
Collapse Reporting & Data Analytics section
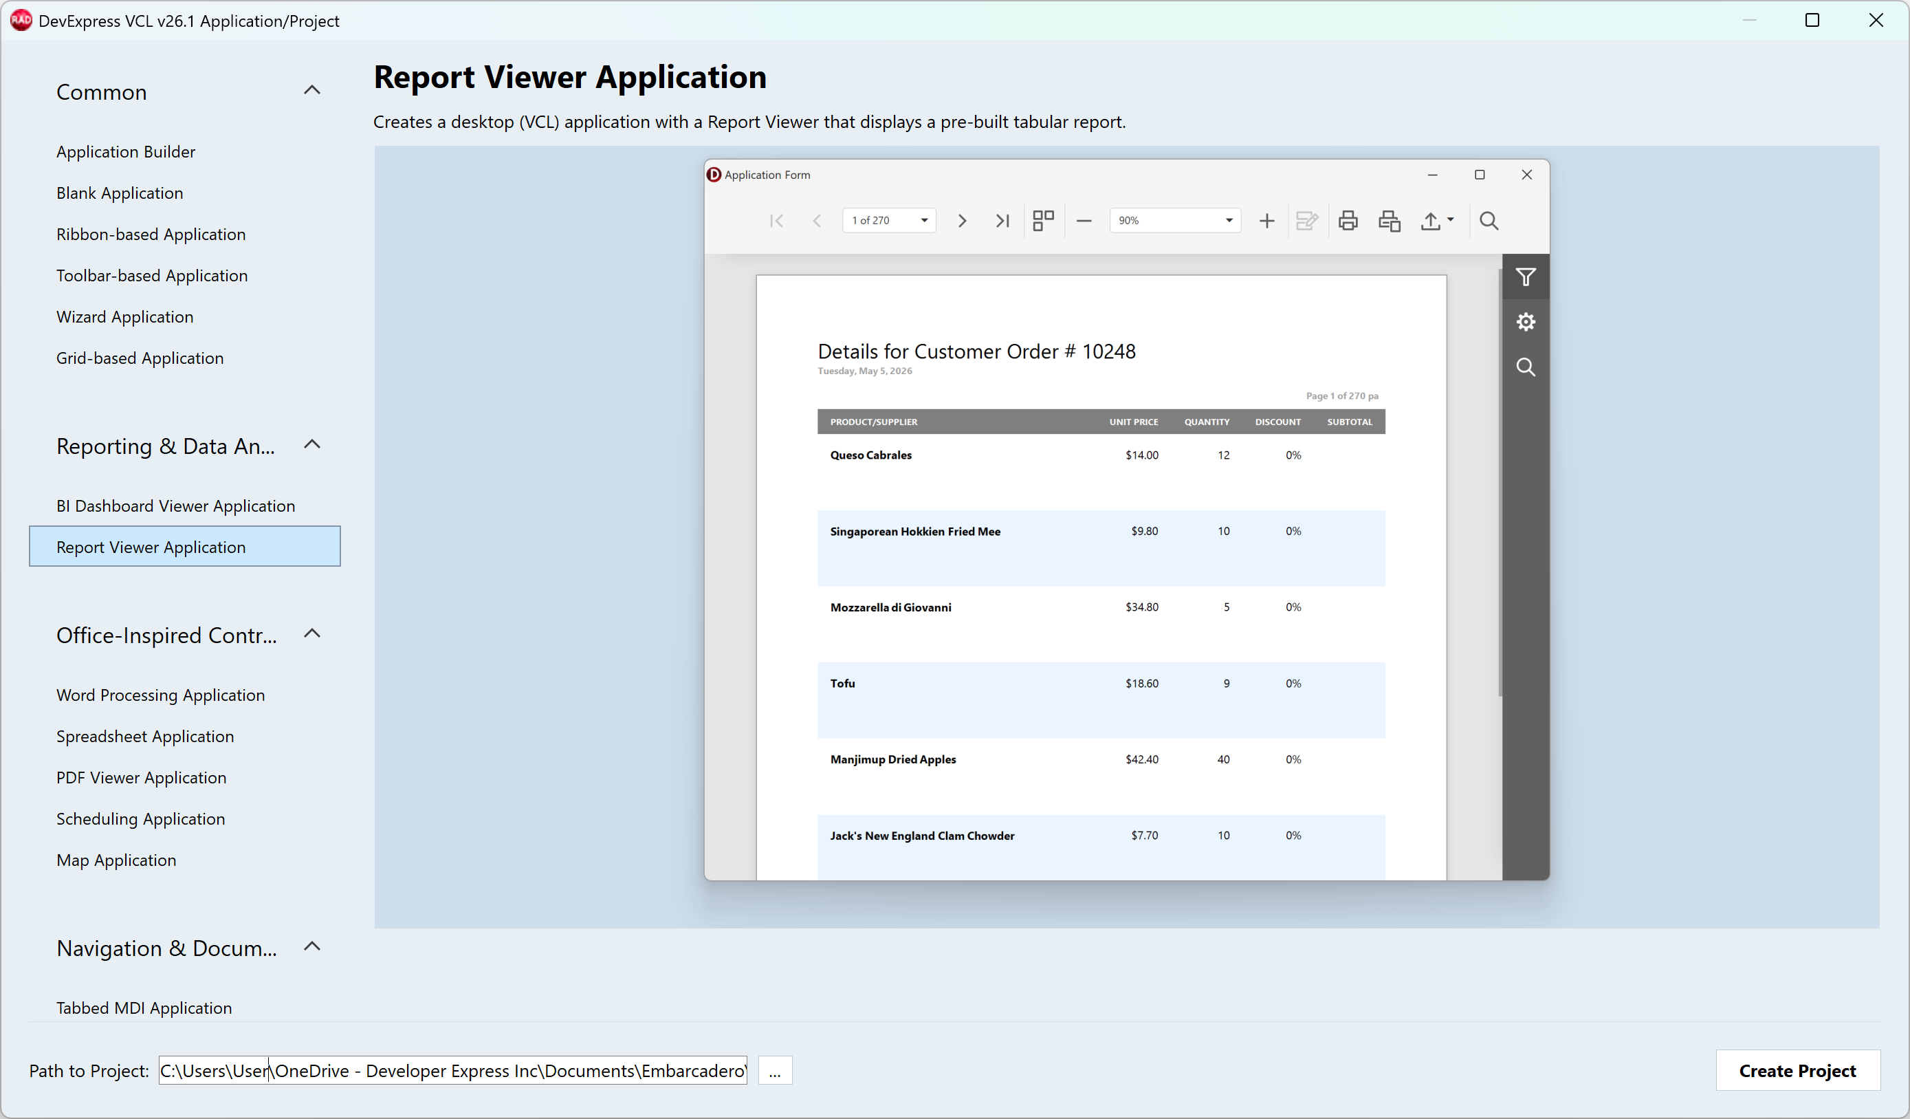pyautogui.click(x=311, y=444)
